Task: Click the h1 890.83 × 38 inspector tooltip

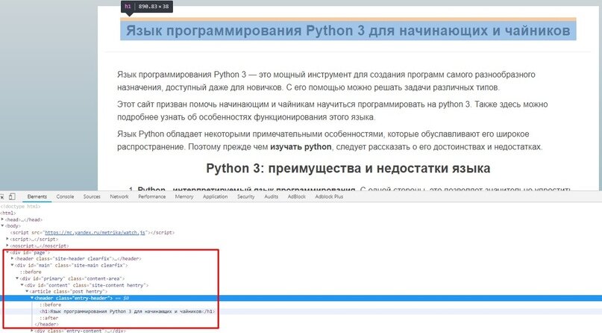Action: [x=147, y=7]
